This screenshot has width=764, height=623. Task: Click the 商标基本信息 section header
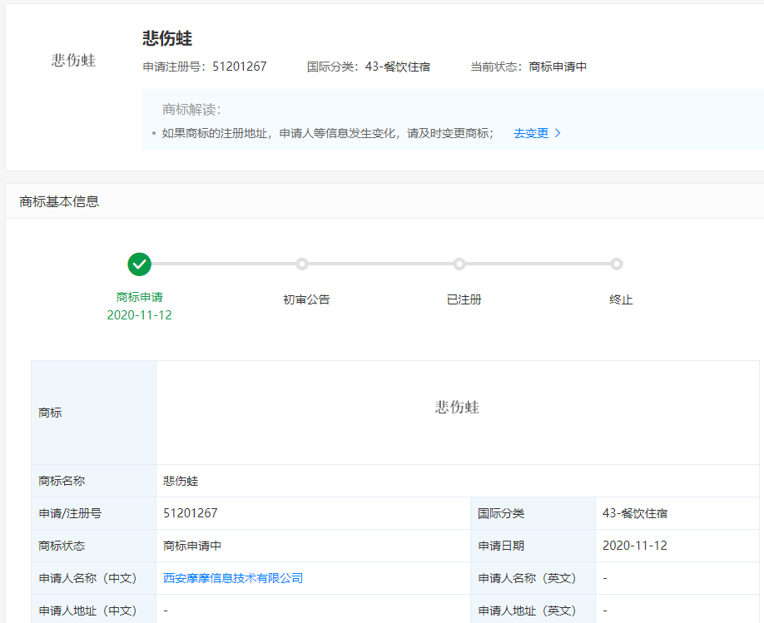pyautogui.click(x=59, y=201)
